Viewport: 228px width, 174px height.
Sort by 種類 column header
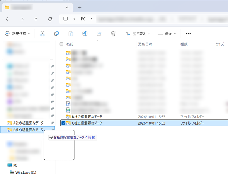pos(184,44)
